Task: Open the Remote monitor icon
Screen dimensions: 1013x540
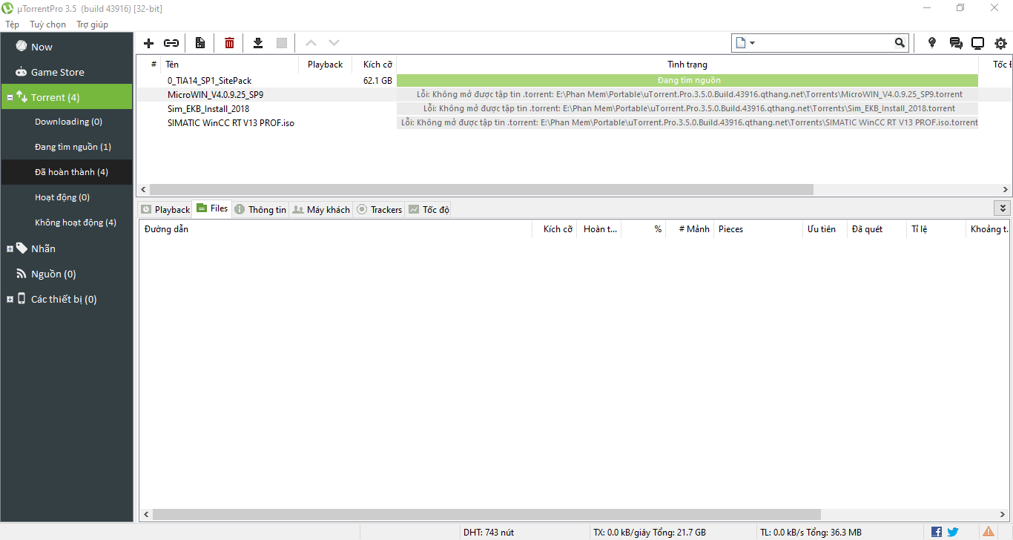Action: tap(978, 43)
